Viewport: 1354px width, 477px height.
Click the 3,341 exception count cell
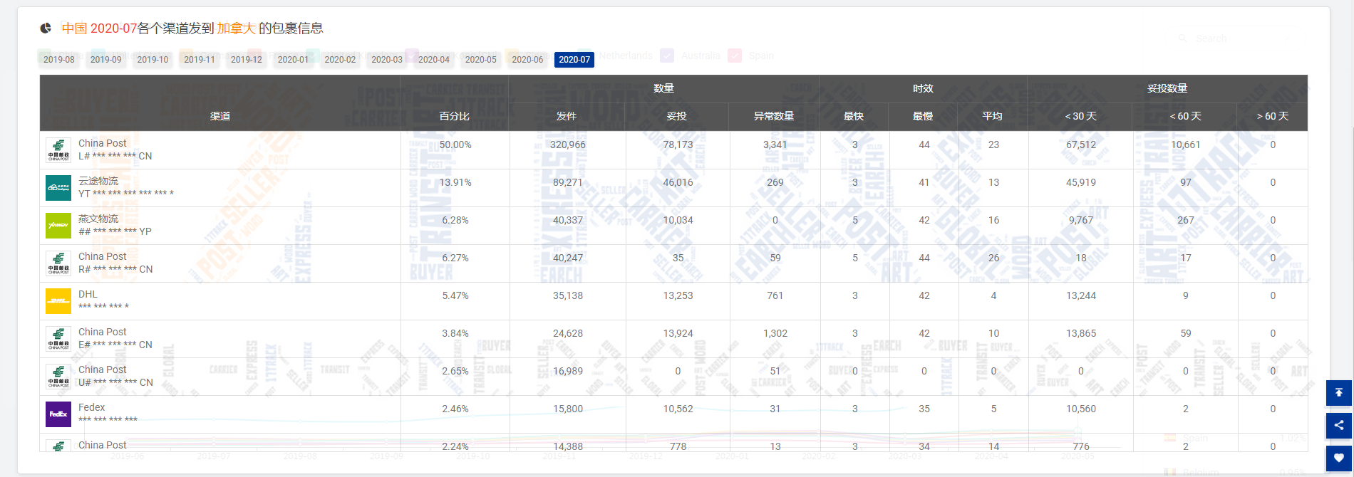click(775, 145)
